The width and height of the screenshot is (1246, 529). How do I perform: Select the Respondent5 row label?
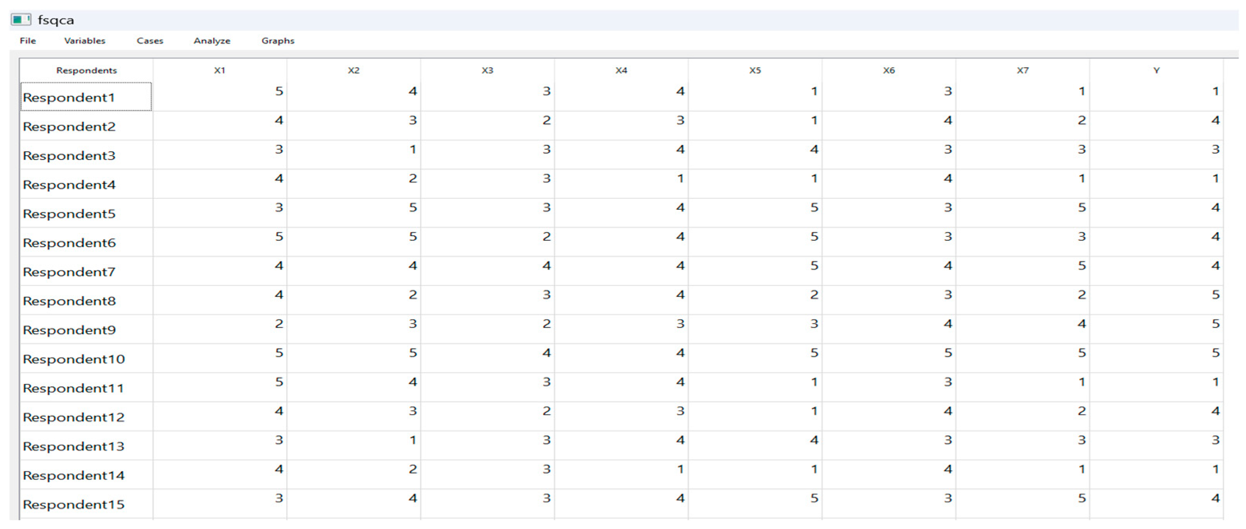click(86, 213)
